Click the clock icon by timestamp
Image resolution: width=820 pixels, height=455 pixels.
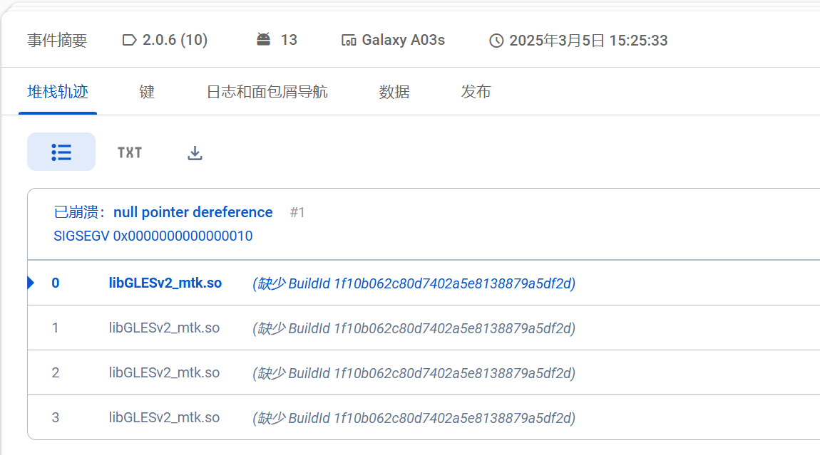coord(496,40)
